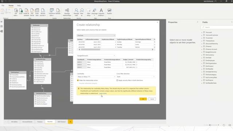Viewport: 233px width, 131px height.
Task: Switch to the Finance layout tab
Action: pyautogui.click(x=40, y=122)
